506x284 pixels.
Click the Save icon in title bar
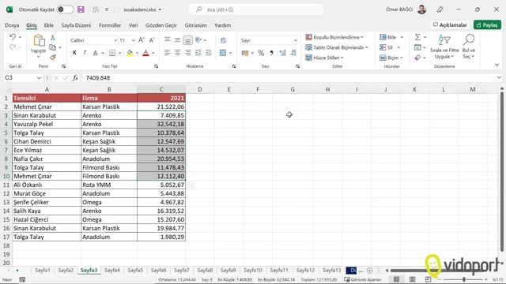tap(81, 9)
